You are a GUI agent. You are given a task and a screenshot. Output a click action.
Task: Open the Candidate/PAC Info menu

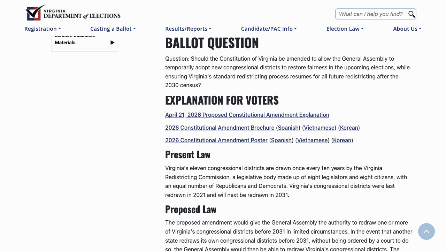[269, 29]
